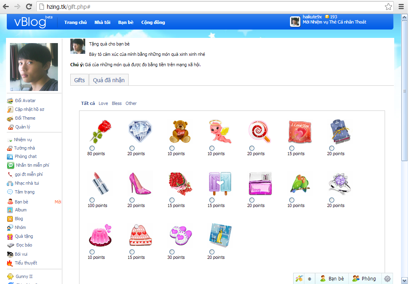The height and width of the screenshot is (284, 409).
Task: Open the Nhiệm vụ link in header
Action: coord(319,22)
